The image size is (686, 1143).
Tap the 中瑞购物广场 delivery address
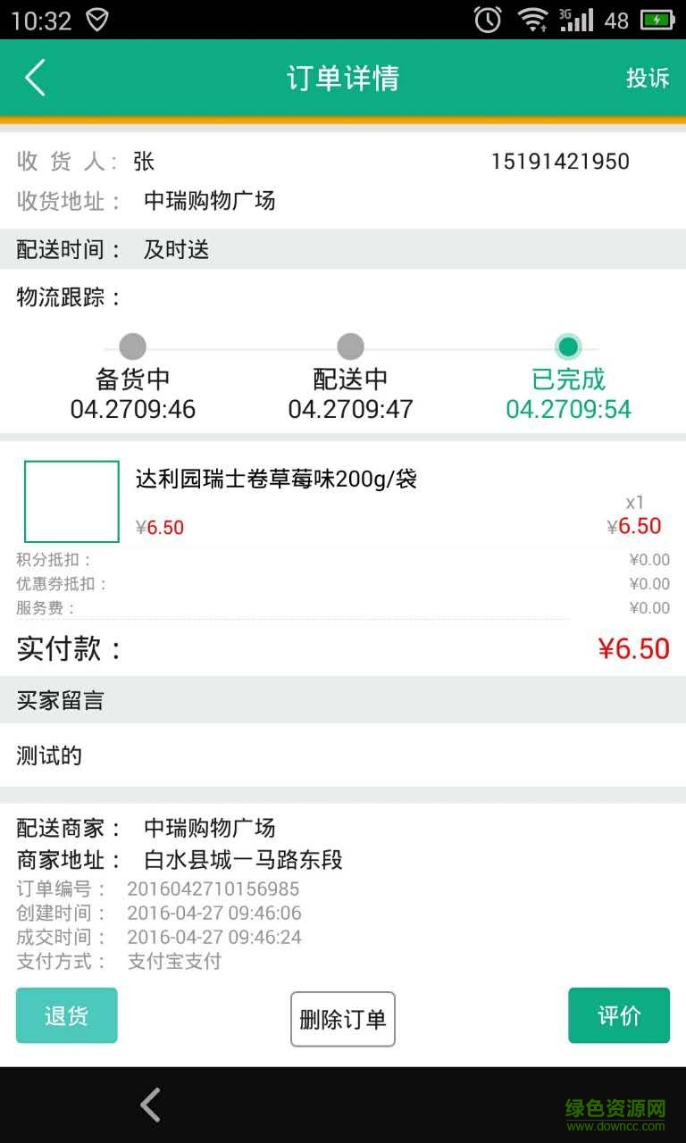(x=209, y=201)
